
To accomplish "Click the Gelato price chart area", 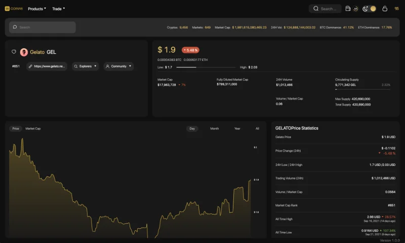I will click(x=130, y=188).
